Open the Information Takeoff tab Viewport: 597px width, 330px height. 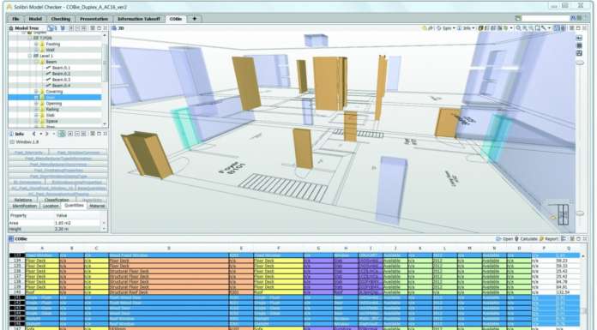point(139,19)
